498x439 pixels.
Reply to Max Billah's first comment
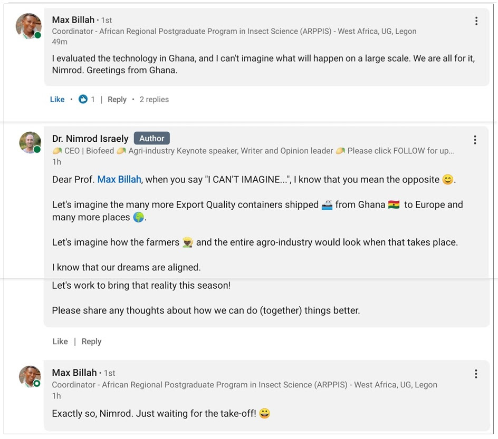[117, 99]
